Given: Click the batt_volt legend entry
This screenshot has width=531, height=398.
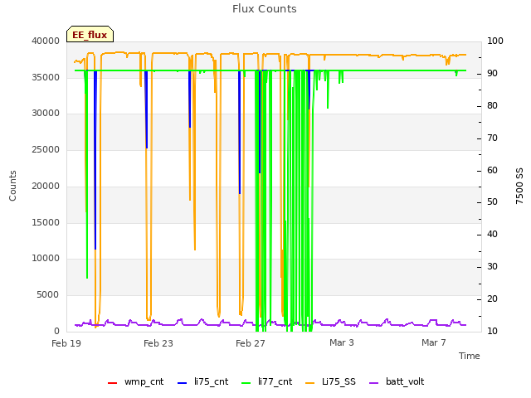Looking at the screenshot, I should (397, 381).
